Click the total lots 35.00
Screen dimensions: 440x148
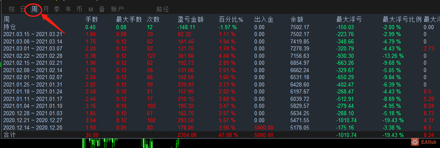click(92, 135)
